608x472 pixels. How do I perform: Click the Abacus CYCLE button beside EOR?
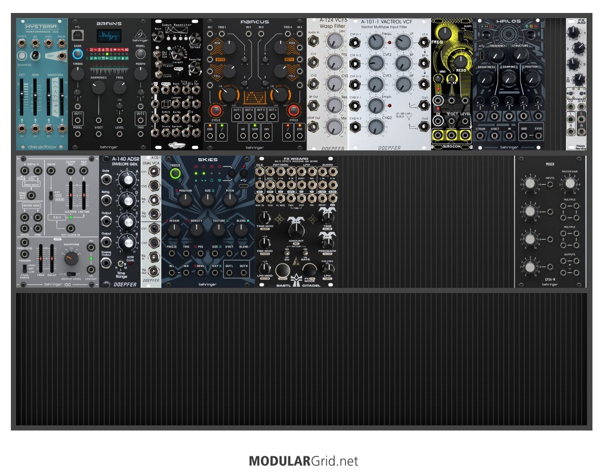pyautogui.click(x=216, y=110)
